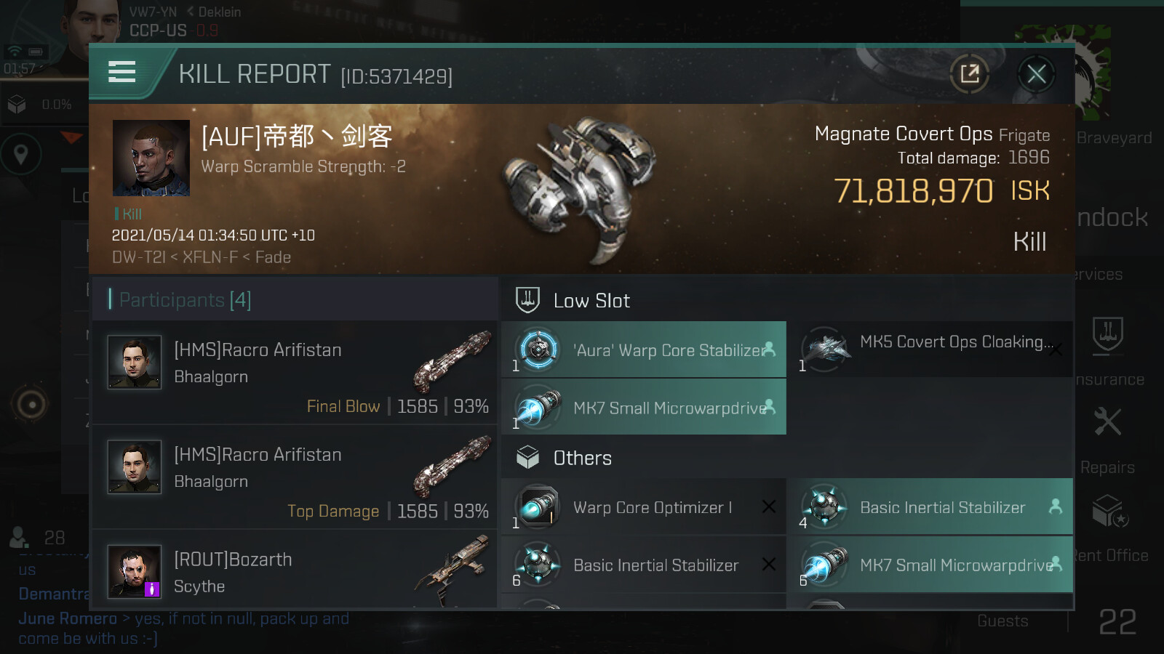This screenshot has height=654, width=1164.
Task: Select the 'Aura' Warp Core Stabilizer module
Action: click(644, 350)
